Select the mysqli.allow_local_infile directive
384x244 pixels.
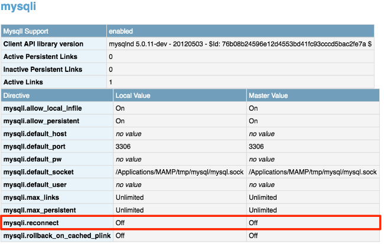click(x=43, y=108)
